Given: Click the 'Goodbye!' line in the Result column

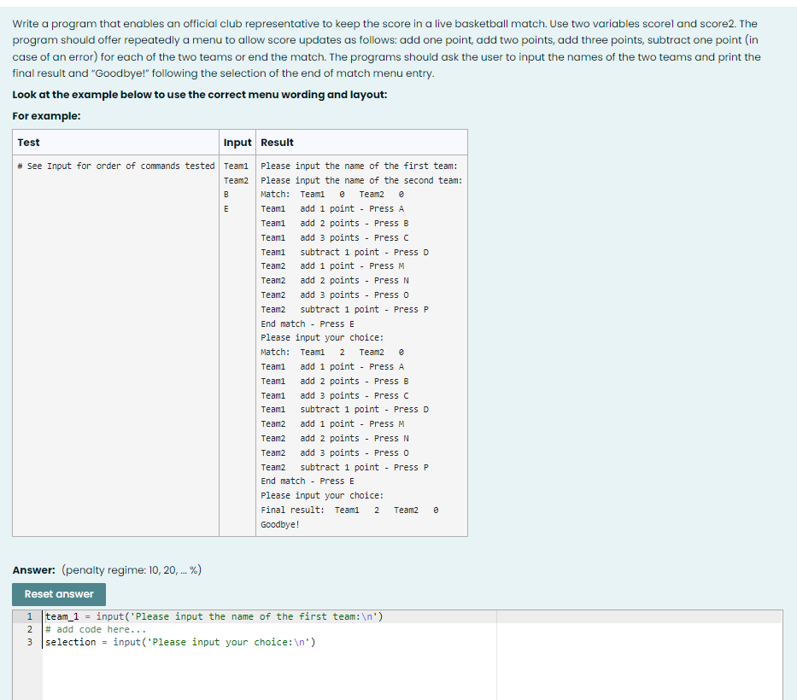Looking at the screenshot, I should 281,524.
